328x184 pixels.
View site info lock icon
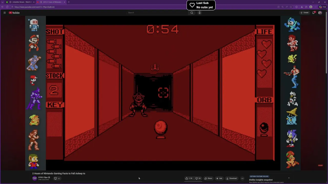12,7
